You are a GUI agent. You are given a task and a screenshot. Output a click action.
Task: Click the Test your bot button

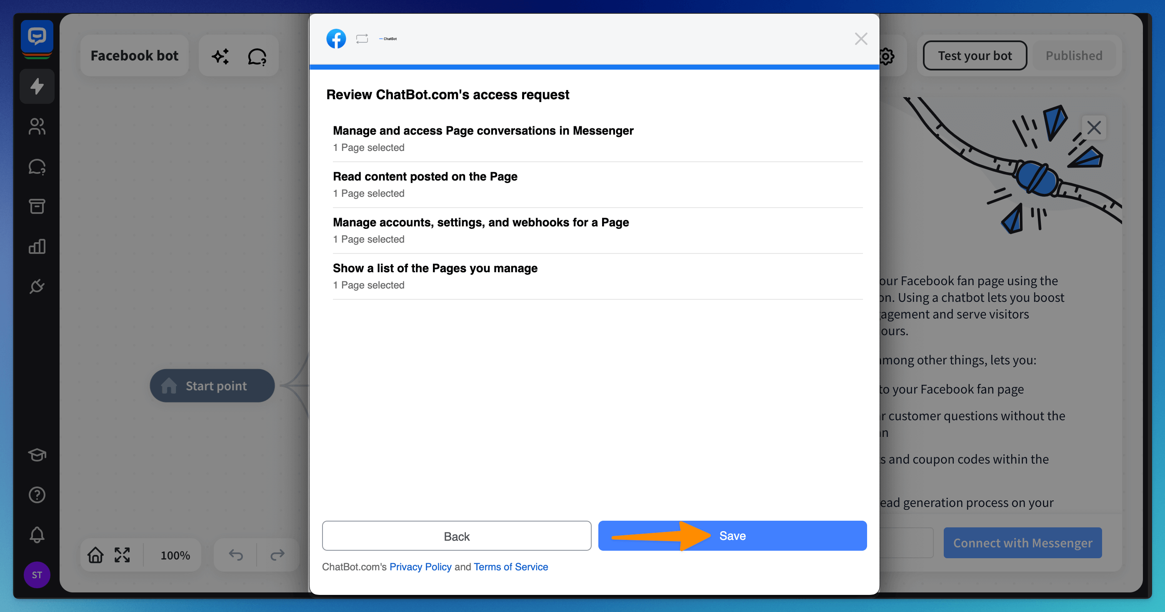(x=975, y=56)
